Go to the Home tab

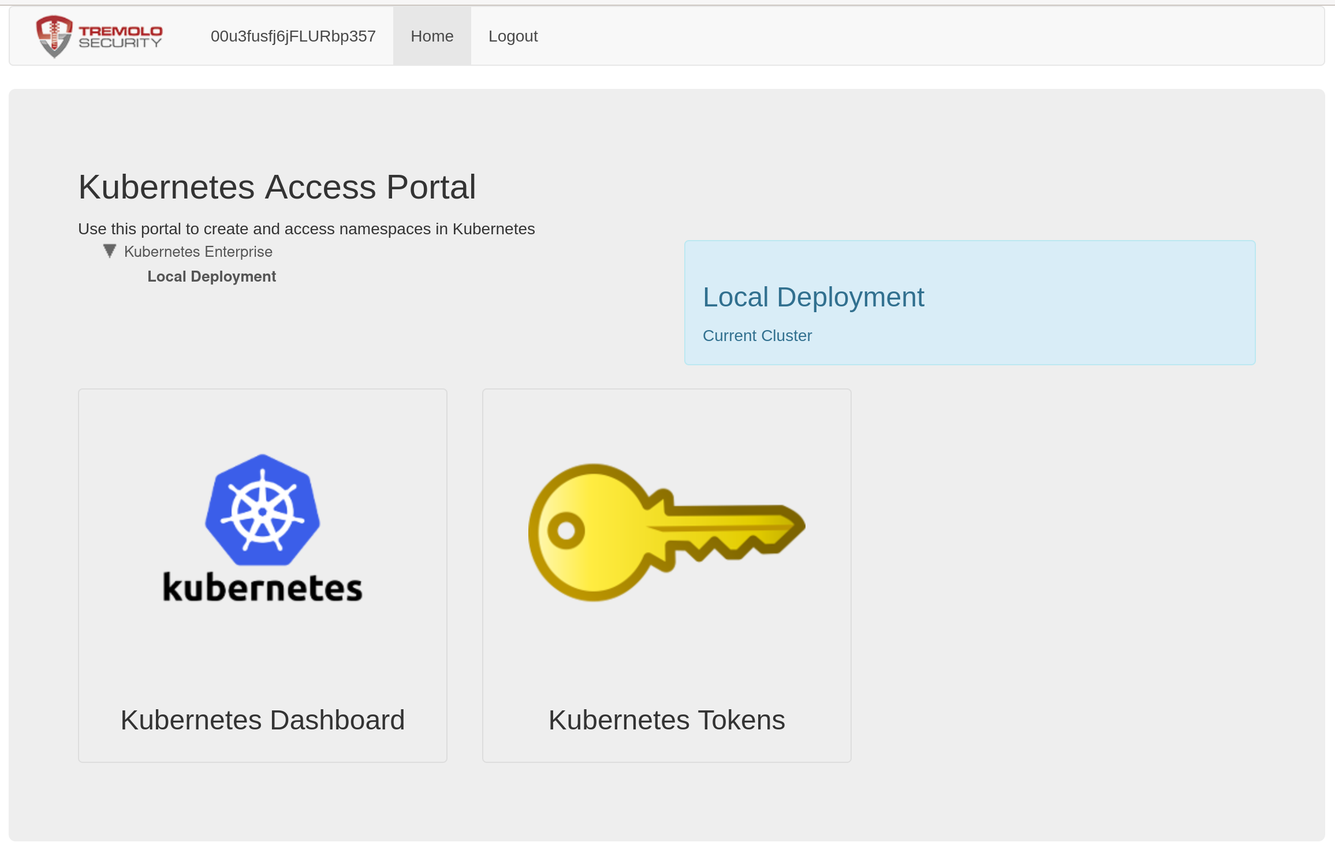click(432, 36)
